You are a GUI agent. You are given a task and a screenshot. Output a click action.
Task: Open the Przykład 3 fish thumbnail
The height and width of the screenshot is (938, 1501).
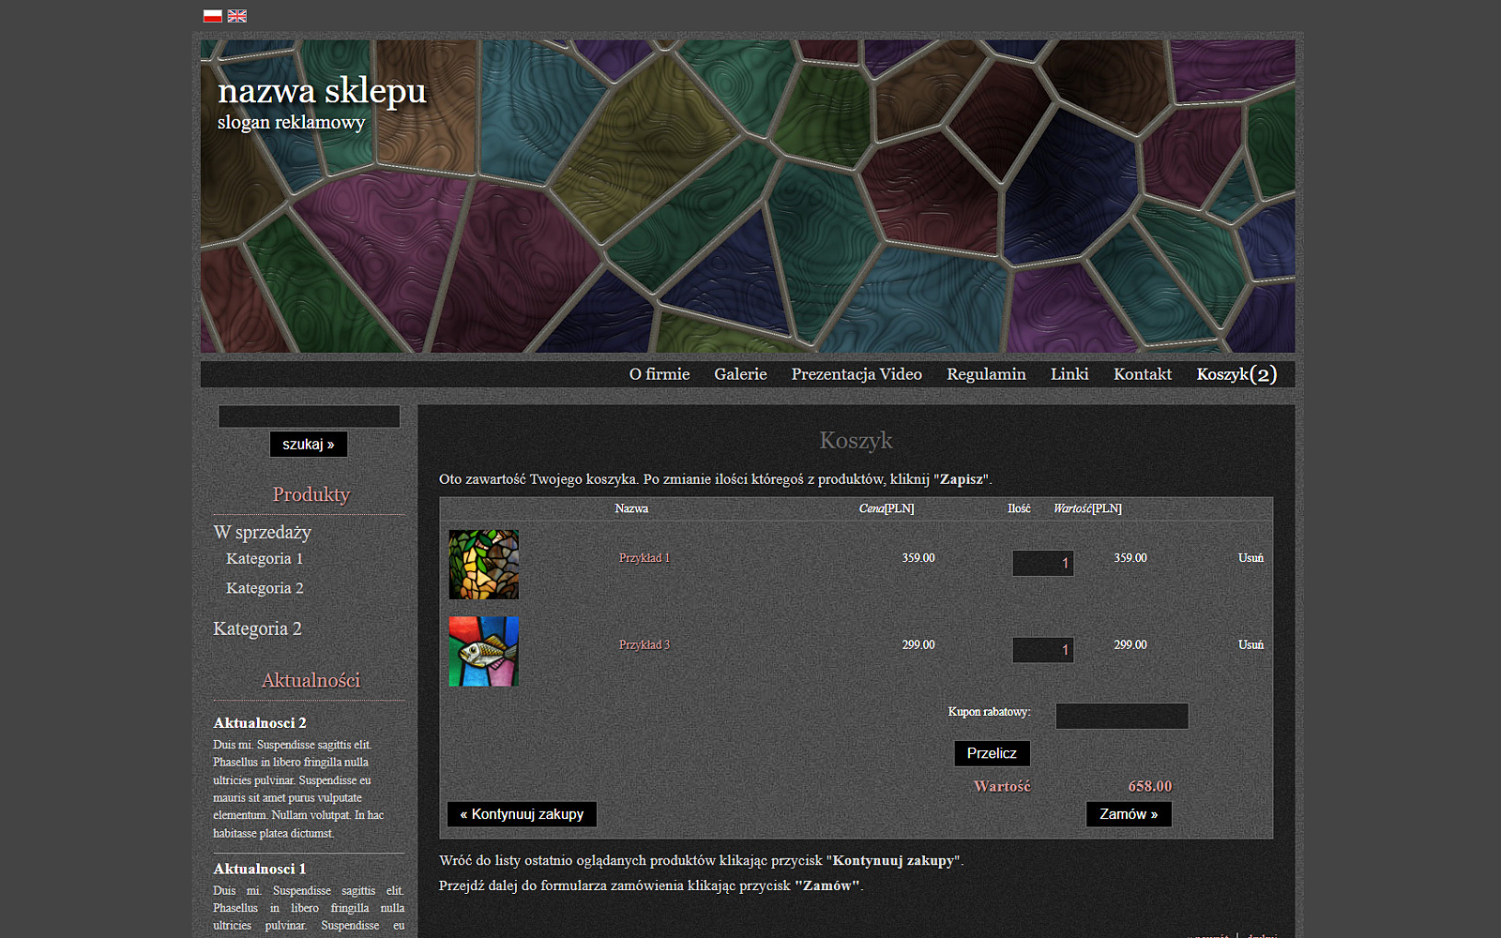coord(483,651)
